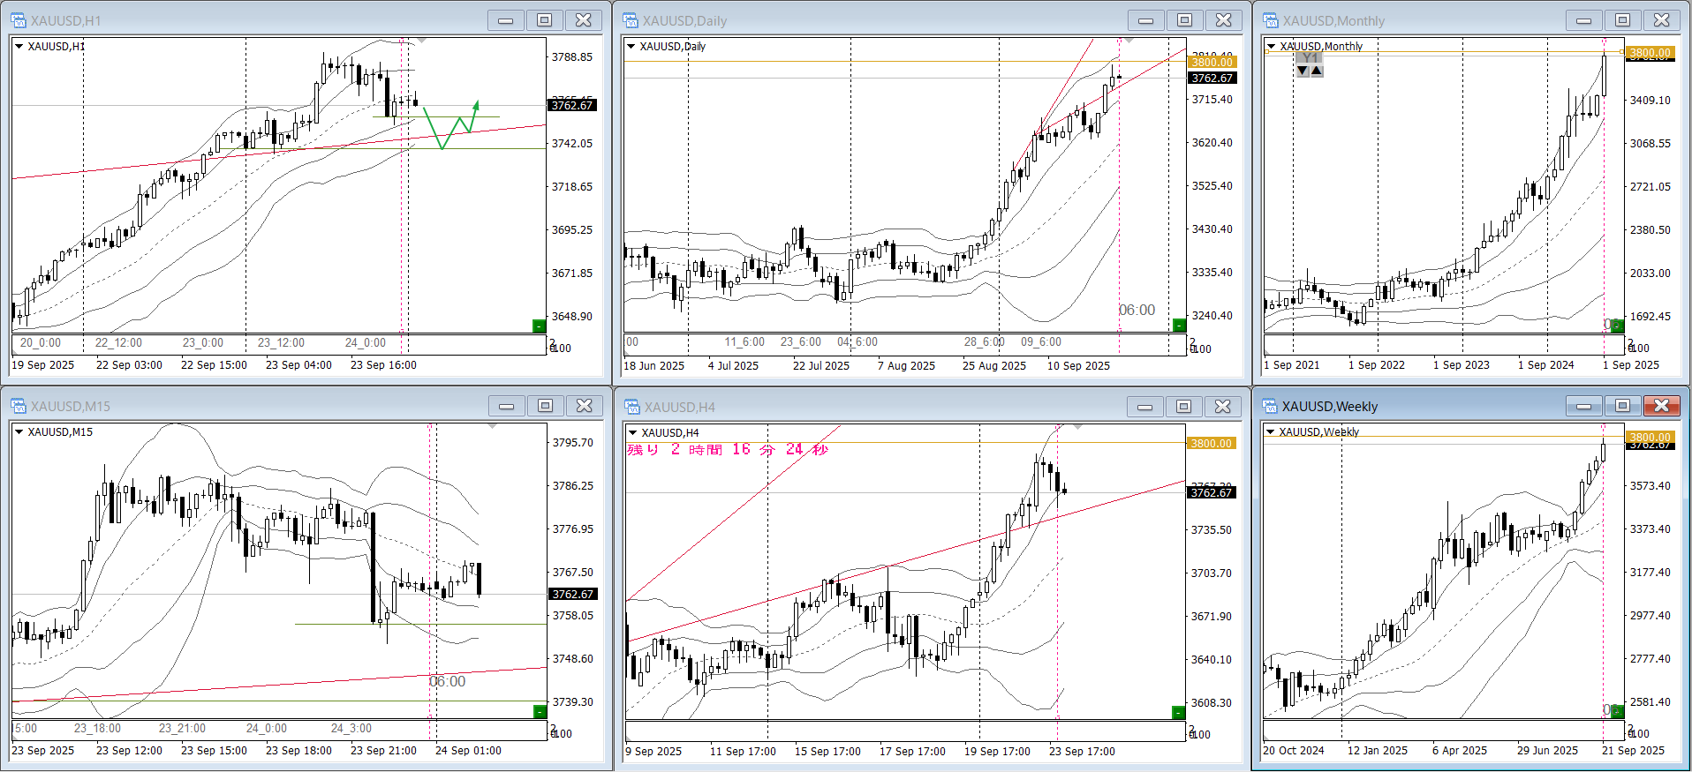Click the gray chart shift triangle on M15 chart
This screenshot has width=1692, height=772.
pos(493,426)
